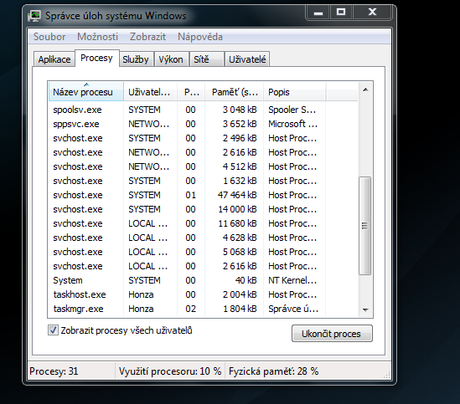Select the spoolsv.exe process row
This screenshot has height=404, width=460.
[x=203, y=110]
